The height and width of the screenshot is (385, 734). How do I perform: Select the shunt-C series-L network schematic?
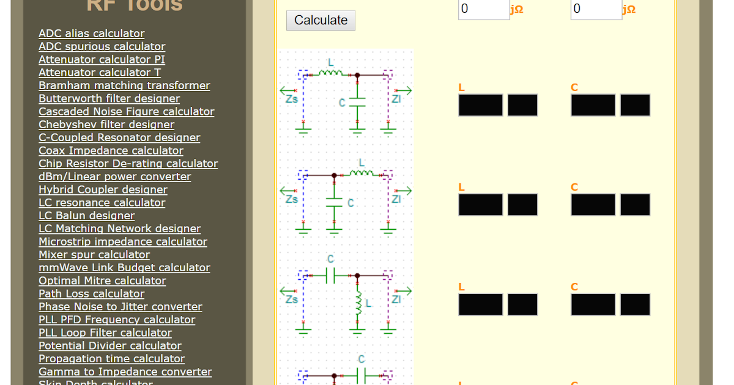pos(346,197)
